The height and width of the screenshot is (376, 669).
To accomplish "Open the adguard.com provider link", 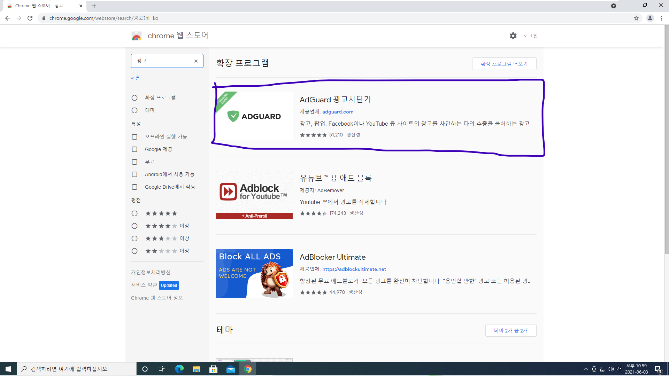I will coord(338,112).
